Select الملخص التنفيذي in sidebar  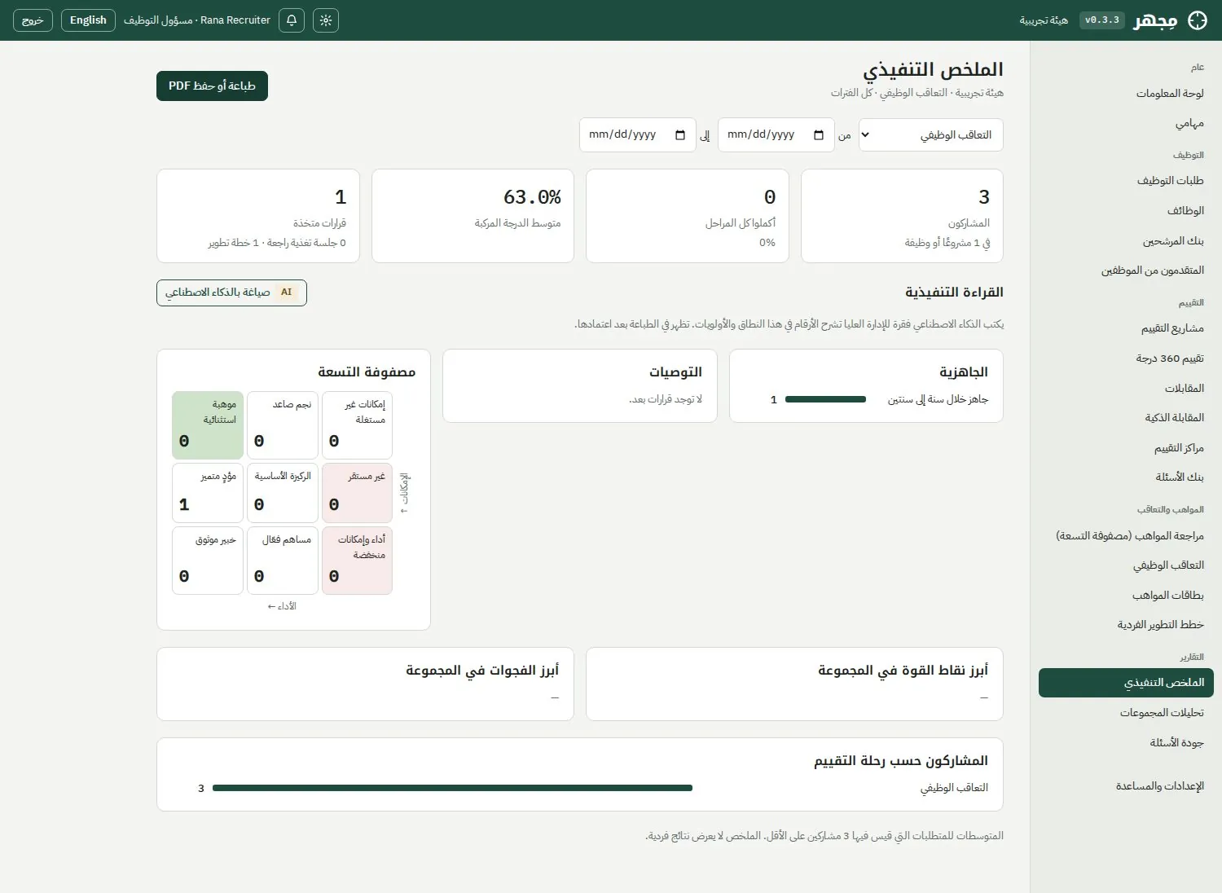pyautogui.click(x=1126, y=683)
